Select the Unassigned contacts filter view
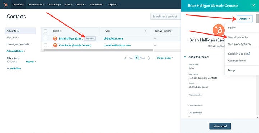Image resolution: width=259 pixels, height=133 pixels. tap(18, 44)
